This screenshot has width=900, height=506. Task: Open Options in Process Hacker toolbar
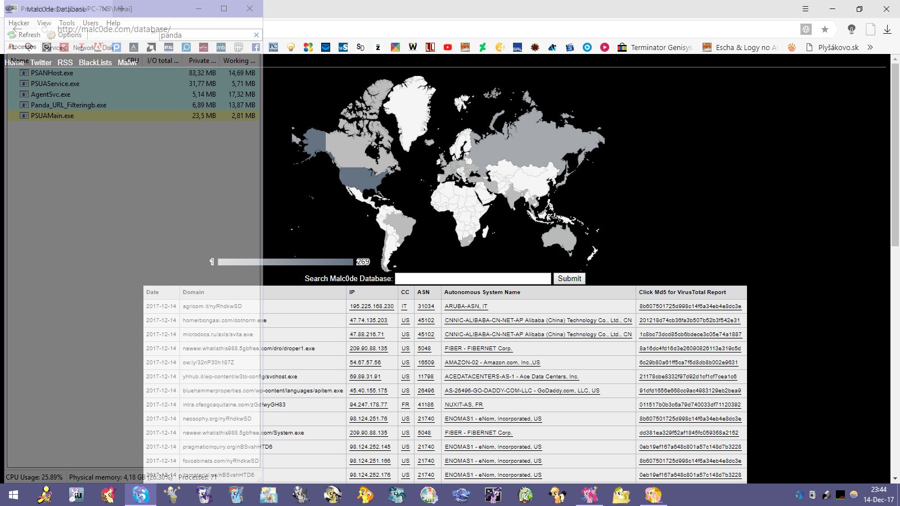pyautogui.click(x=64, y=35)
